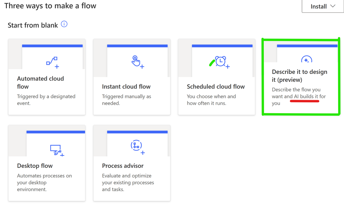Pick the Scheduled cloud flow title

pyautogui.click(x=216, y=87)
